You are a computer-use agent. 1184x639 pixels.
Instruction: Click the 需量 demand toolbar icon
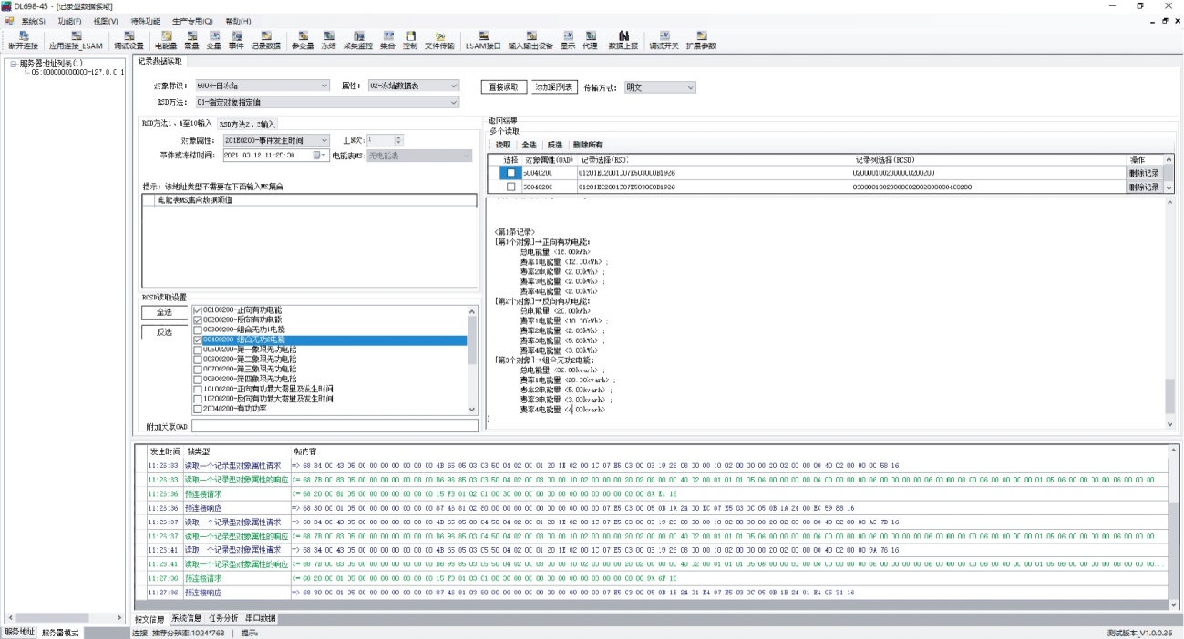click(191, 40)
